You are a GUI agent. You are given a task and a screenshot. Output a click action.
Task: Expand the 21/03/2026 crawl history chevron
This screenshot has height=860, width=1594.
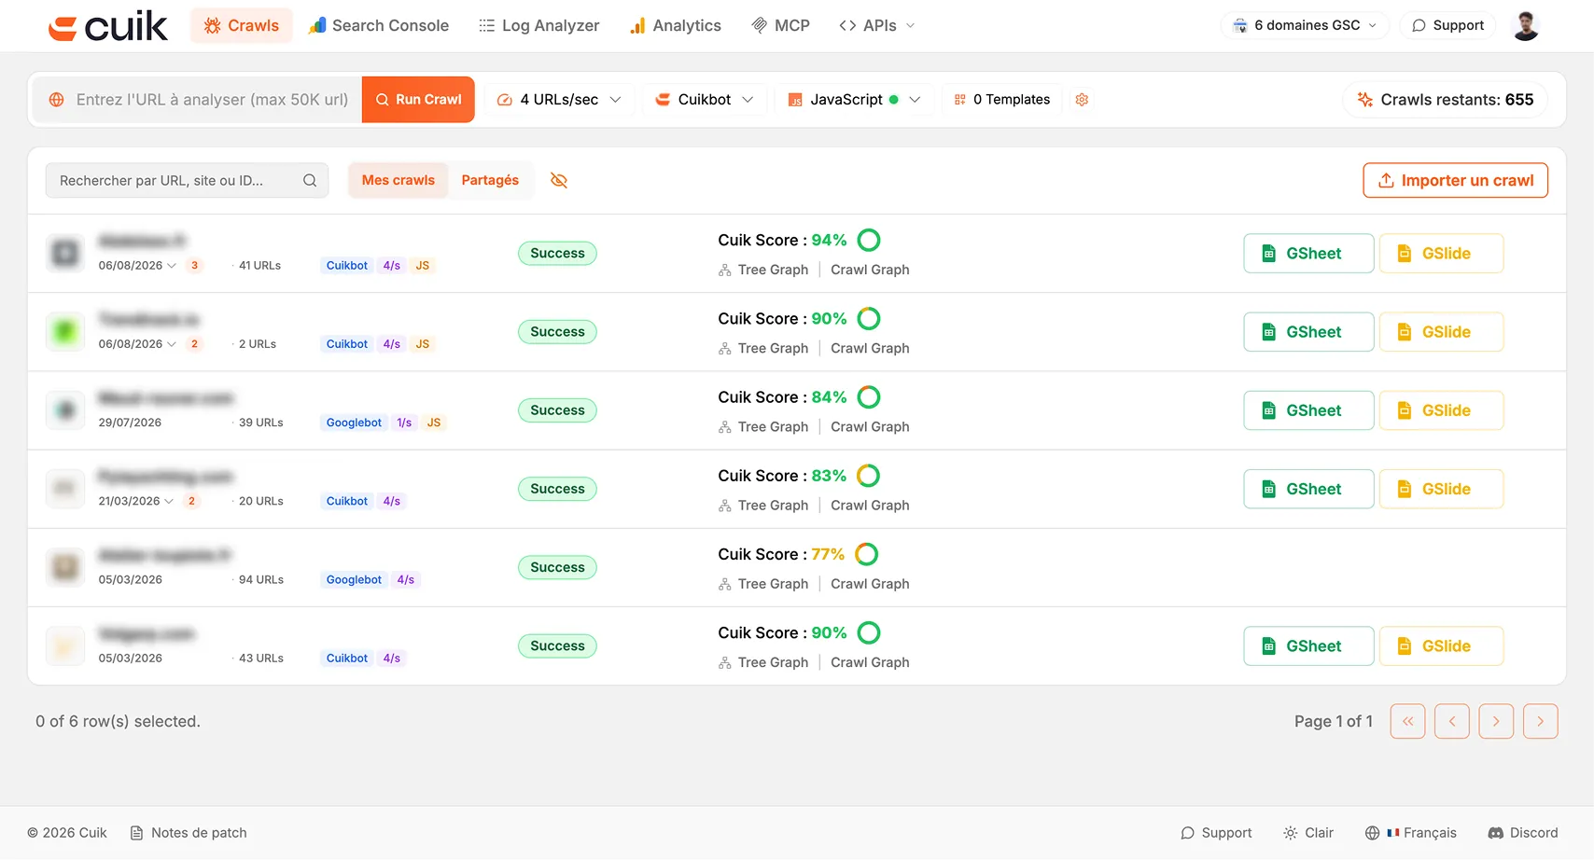coord(169,501)
